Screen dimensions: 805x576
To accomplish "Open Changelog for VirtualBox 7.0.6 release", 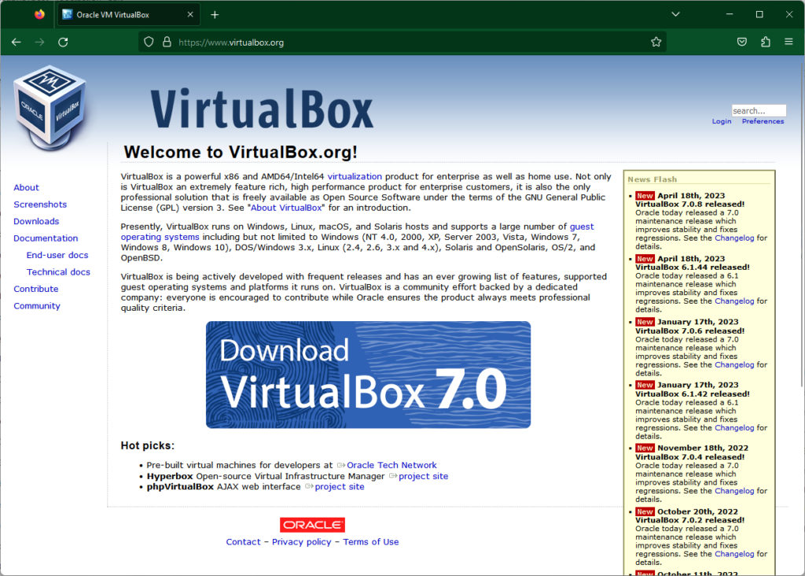I will click(734, 365).
